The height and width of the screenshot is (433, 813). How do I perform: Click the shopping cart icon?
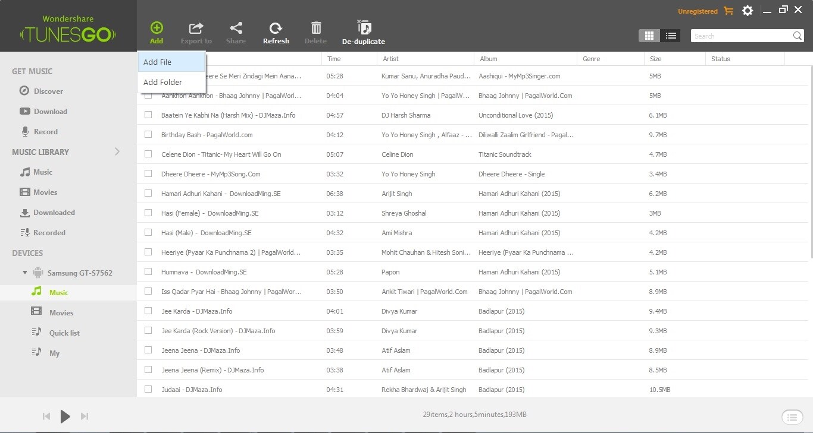pyautogui.click(x=728, y=11)
